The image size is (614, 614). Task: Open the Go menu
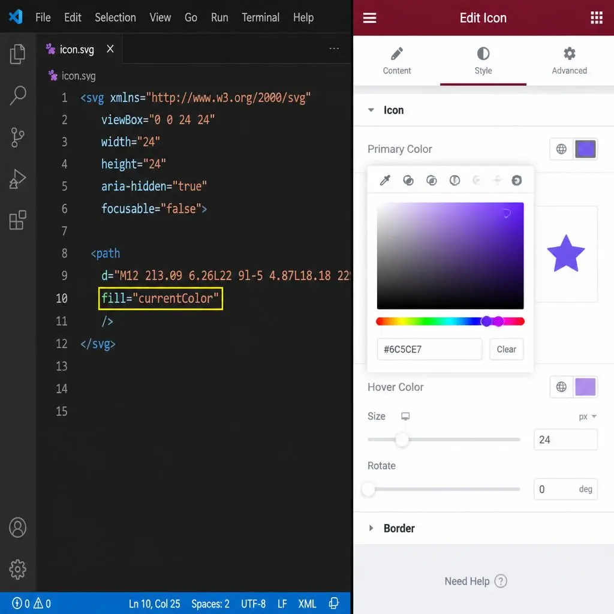point(191,17)
